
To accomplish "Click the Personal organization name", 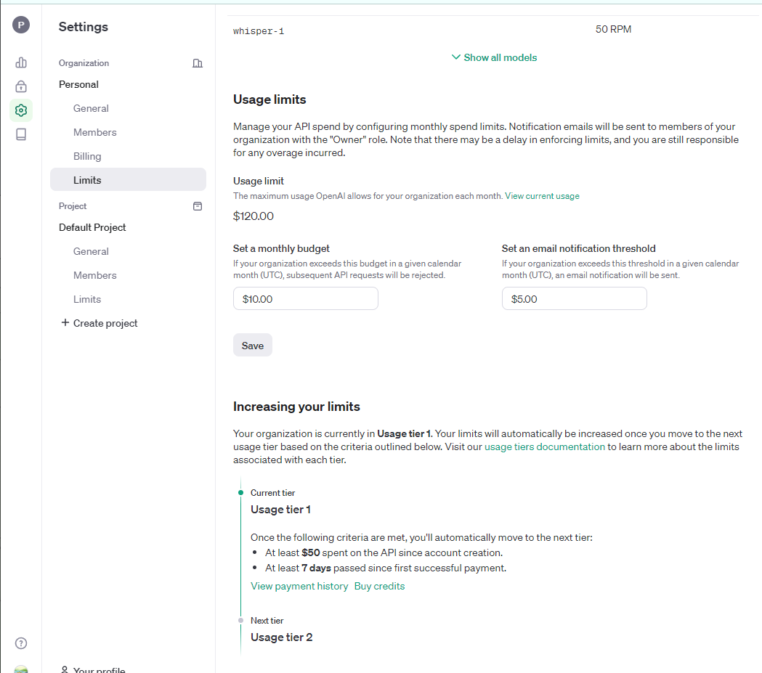I will 78,84.
